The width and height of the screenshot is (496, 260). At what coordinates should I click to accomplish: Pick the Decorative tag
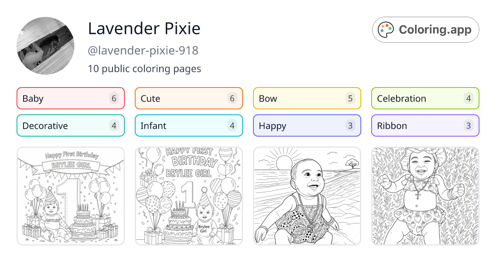point(70,125)
